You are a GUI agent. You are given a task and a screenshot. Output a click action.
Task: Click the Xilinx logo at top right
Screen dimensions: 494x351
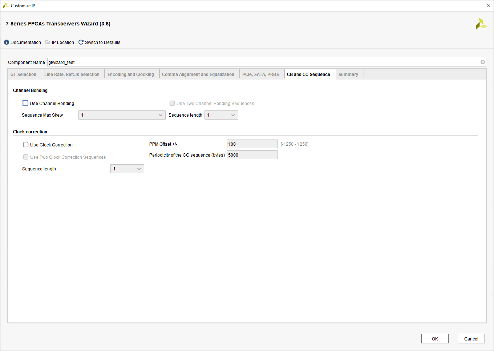tap(481, 24)
